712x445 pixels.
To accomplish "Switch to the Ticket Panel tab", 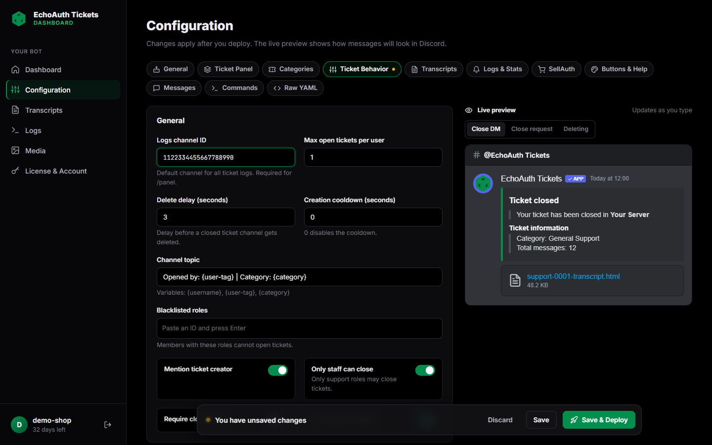I will [x=228, y=69].
